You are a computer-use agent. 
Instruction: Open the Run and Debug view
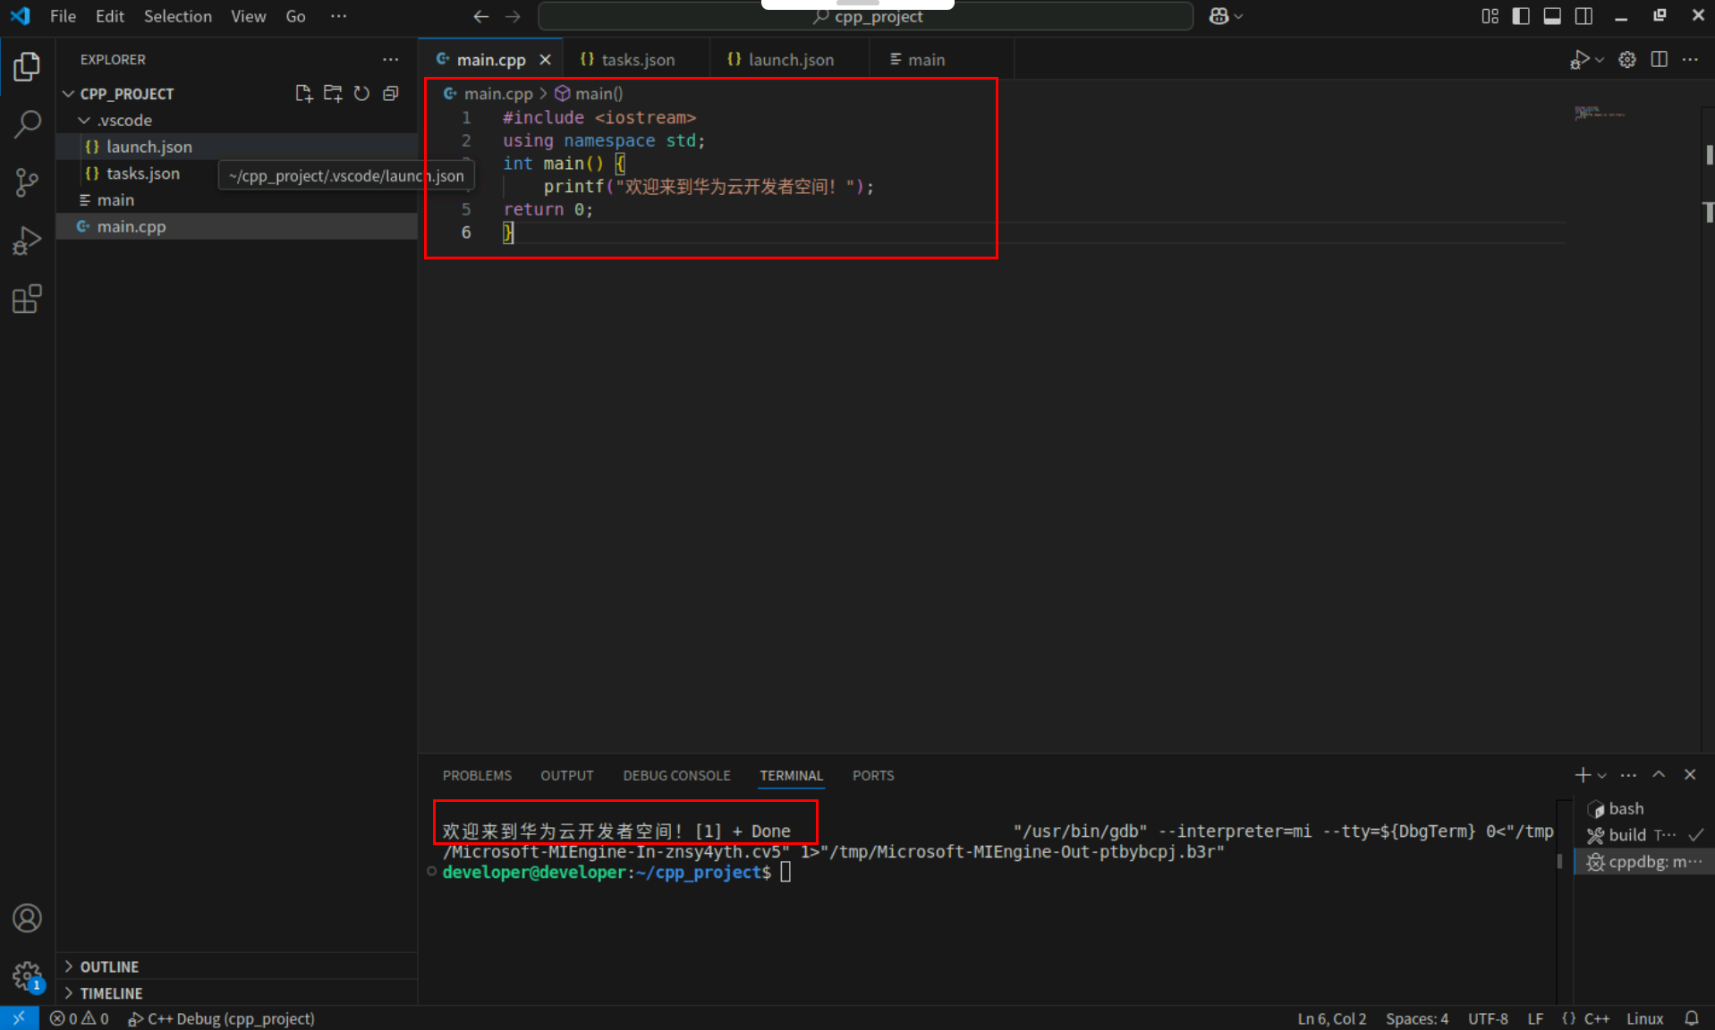coord(27,240)
